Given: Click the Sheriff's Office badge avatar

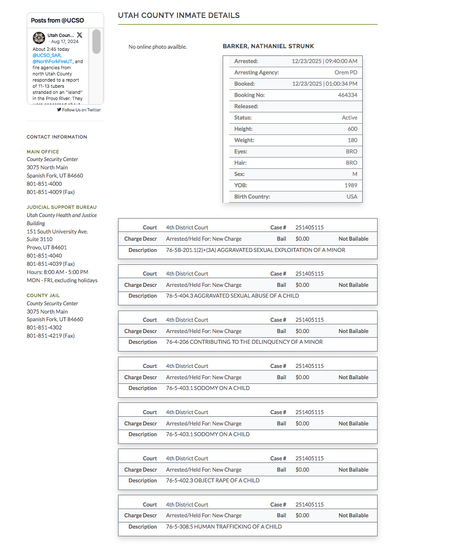Looking at the screenshot, I should (39, 38).
